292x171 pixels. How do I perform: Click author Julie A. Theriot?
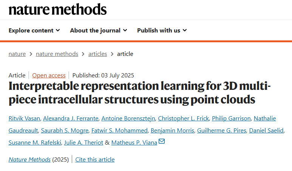tap(83, 143)
